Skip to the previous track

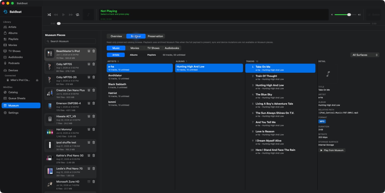(x=56, y=15)
